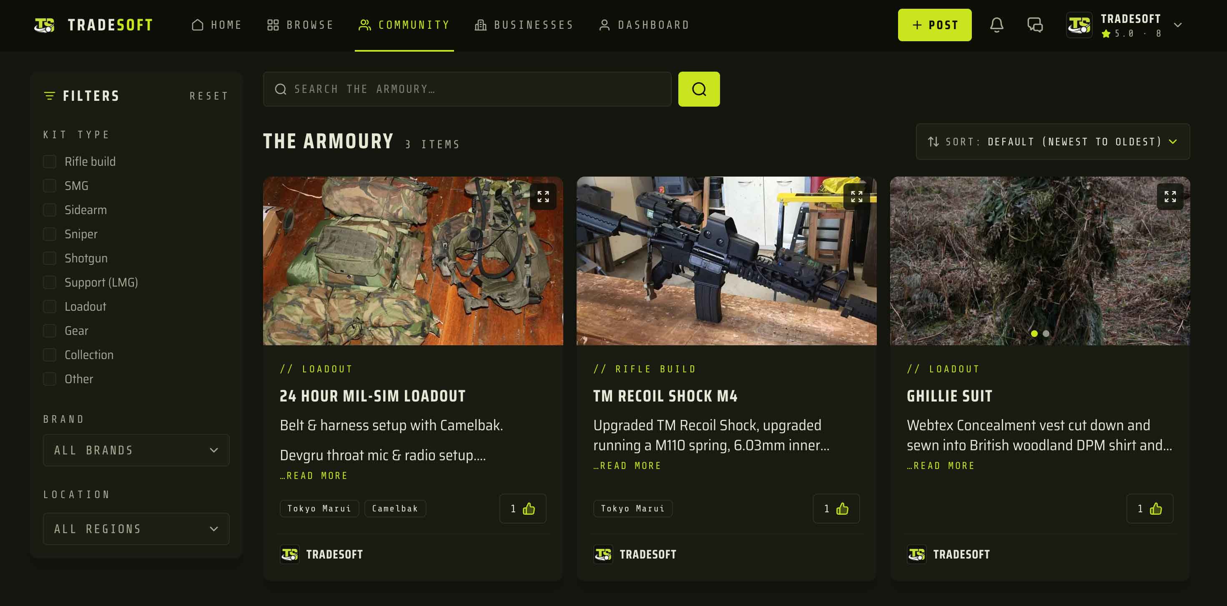Screen dimensions: 1227x606
Task: Check the Rifle build filter
Action: point(50,162)
